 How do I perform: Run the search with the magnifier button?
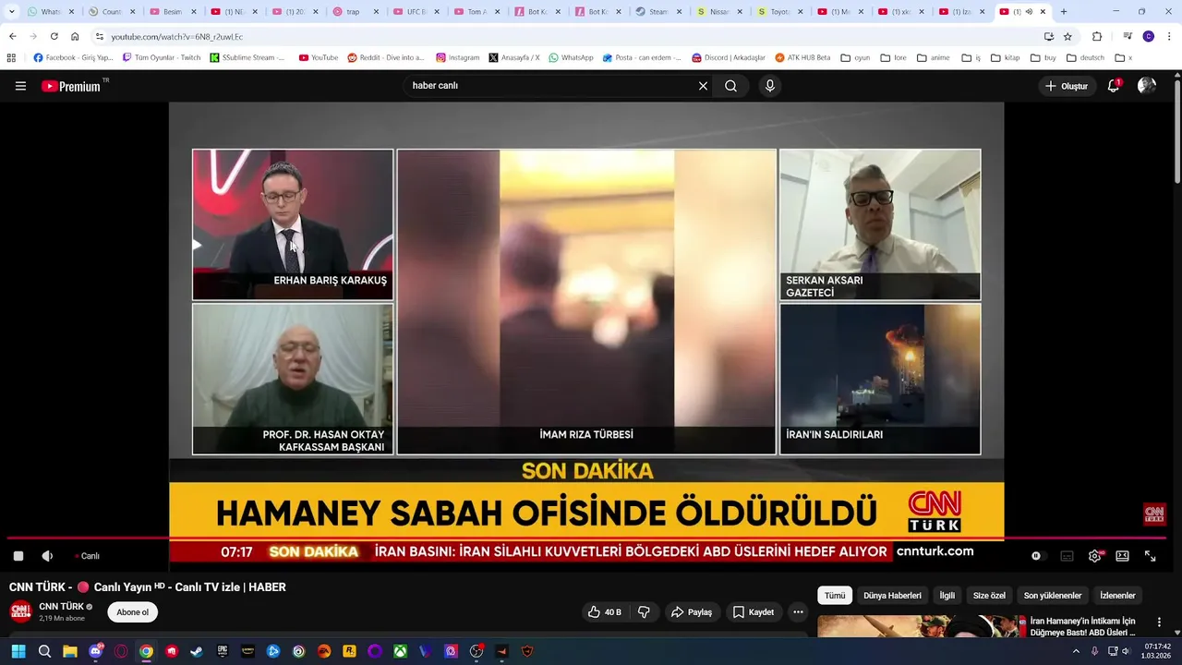(x=730, y=86)
